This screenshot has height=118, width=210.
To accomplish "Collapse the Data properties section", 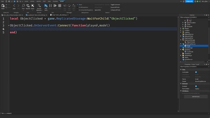I will pyautogui.click(x=181, y=69).
